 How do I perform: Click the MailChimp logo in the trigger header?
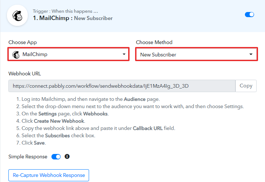coord(17,15)
